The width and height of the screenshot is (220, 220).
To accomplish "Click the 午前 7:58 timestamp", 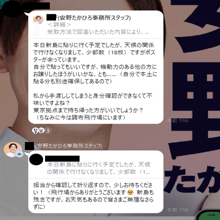I will (178, 210).
